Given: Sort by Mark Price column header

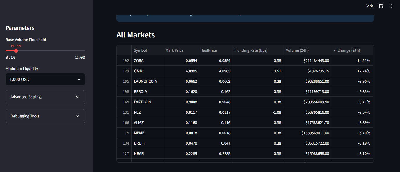Looking at the screenshot, I should pyautogui.click(x=174, y=50).
